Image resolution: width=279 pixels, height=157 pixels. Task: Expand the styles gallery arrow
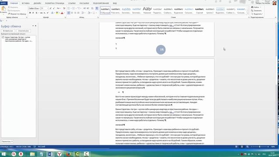(x=248, y=13)
